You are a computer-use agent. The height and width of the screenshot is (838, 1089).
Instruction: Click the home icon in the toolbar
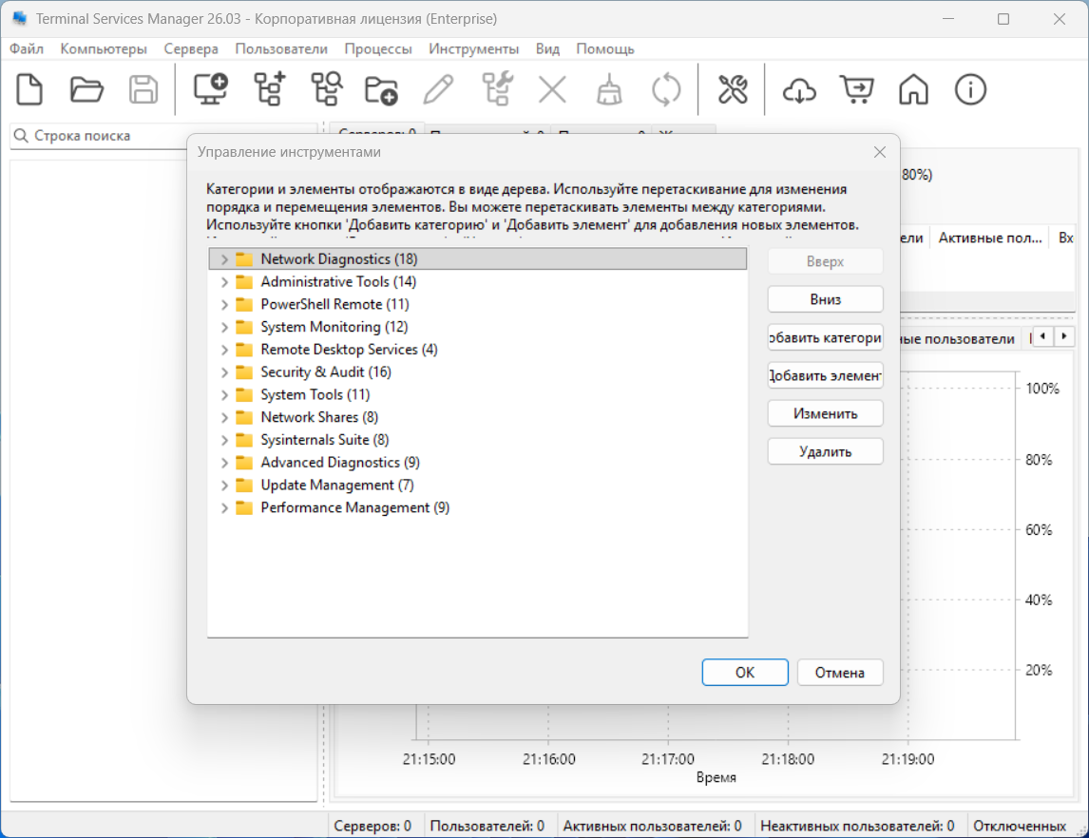[913, 90]
